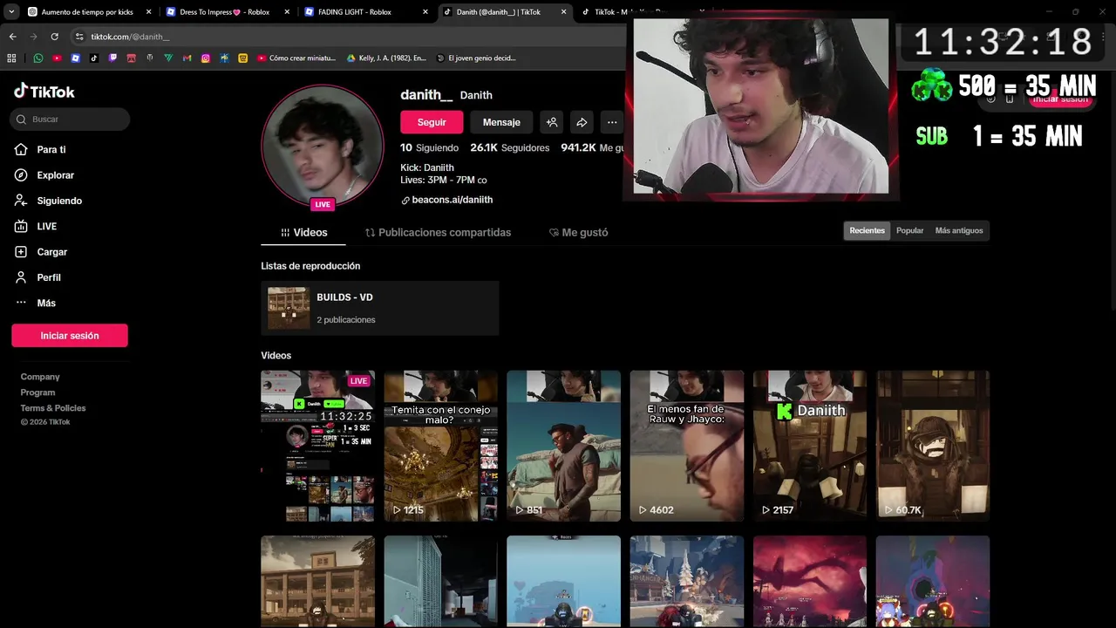This screenshot has width=1116, height=628.
Task: Open the WhatsApp bookmark icon
Action: coord(38,58)
